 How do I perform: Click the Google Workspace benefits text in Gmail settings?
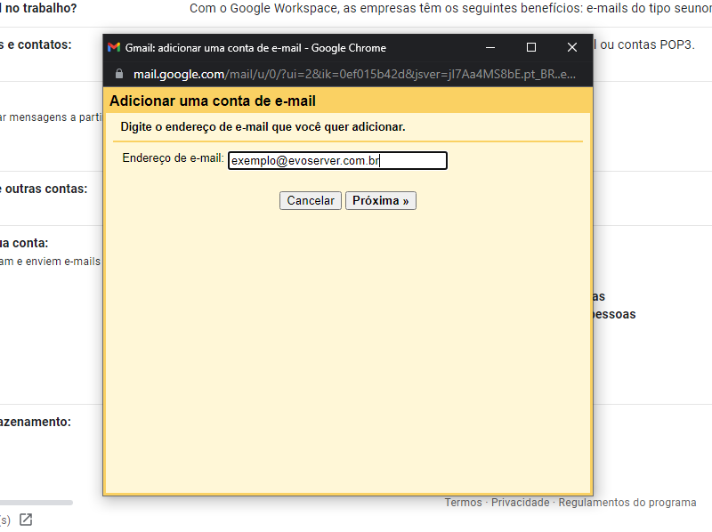pyautogui.click(x=450, y=8)
